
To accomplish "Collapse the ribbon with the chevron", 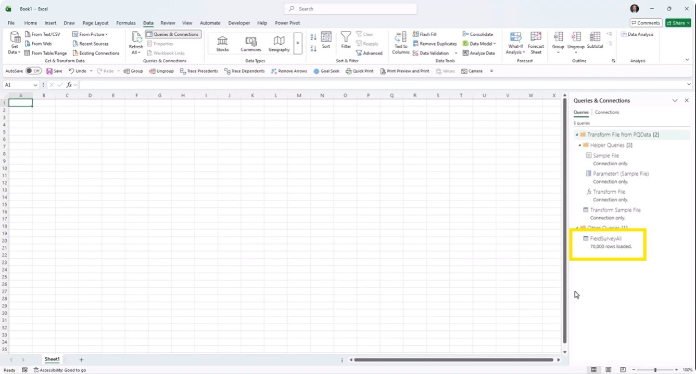I will point(687,60).
